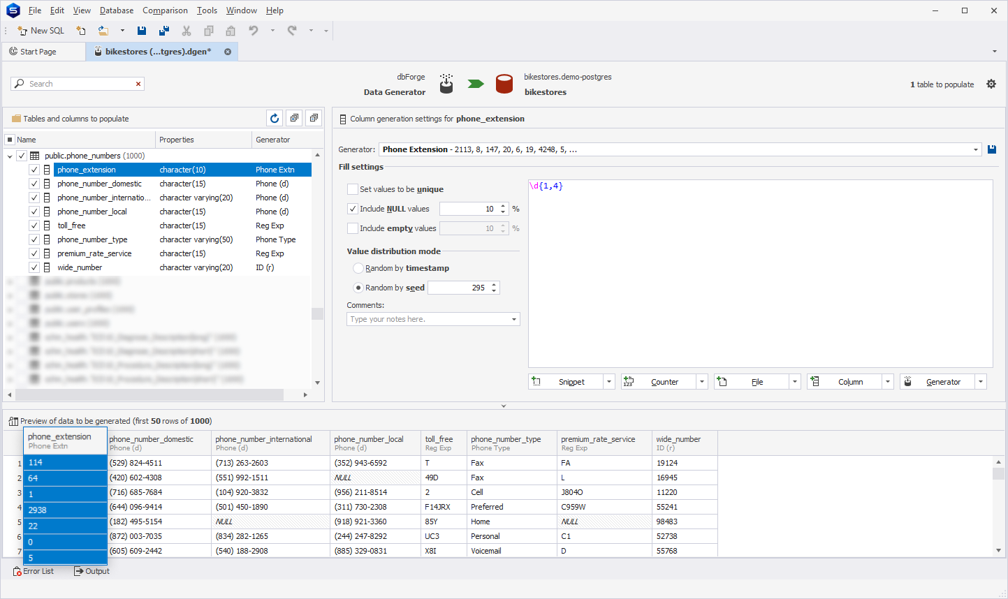Screen dimensions: 1008x599
Task: Click the Save All toolbar icon
Action: tap(164, 31)
